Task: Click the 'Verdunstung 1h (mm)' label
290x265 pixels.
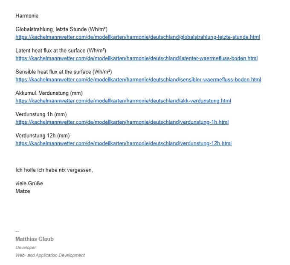Action: [x=41, y=114]
